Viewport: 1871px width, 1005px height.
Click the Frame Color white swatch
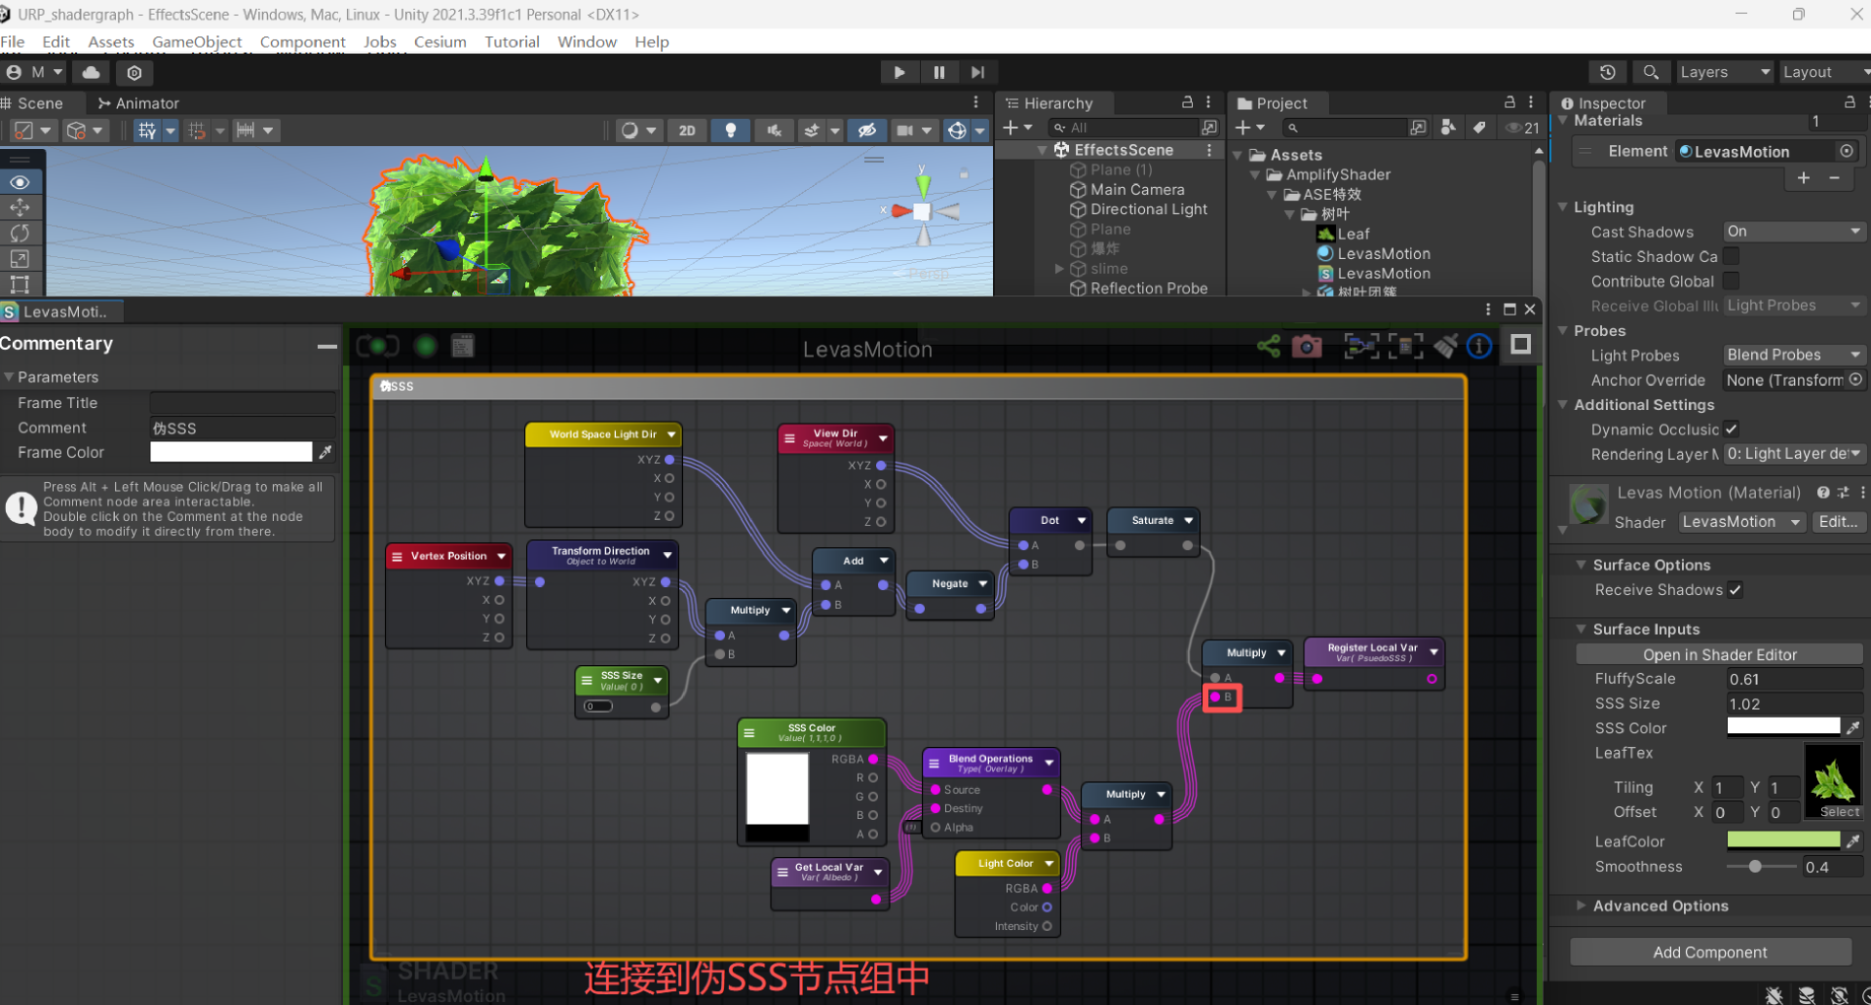click(231, 452)
